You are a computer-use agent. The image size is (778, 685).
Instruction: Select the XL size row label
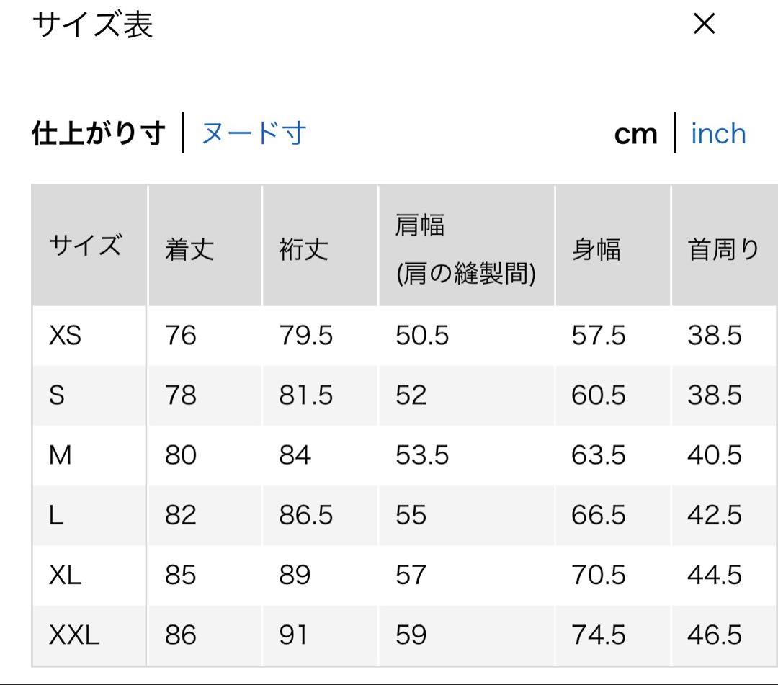[65, 575]
